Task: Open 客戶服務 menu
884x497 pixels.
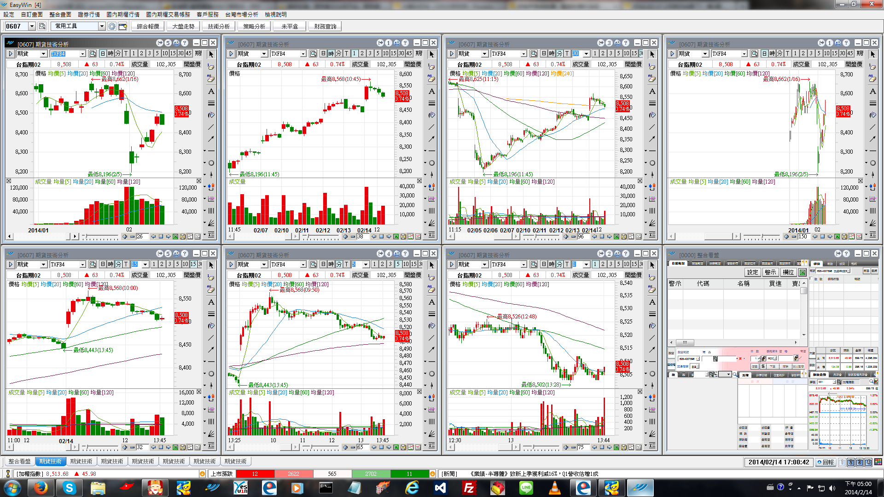Action: 208,15
